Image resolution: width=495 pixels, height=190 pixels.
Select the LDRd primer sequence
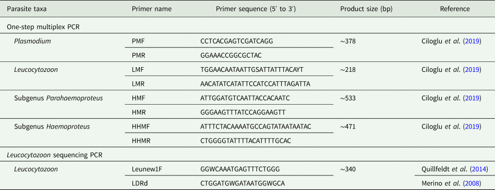pyautogui.click(x=239, y=182)
